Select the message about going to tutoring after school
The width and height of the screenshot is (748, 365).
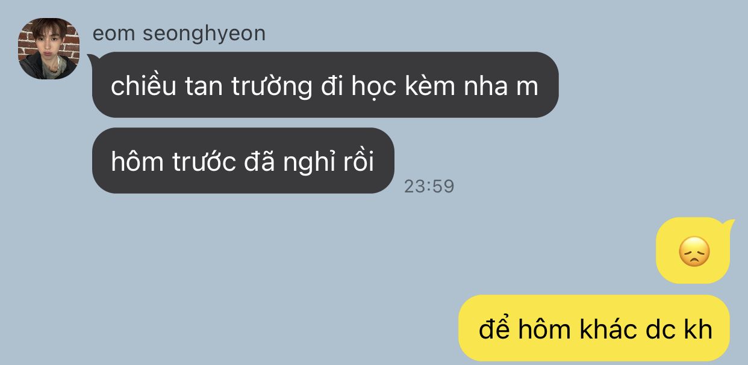(x=325, y=85)
